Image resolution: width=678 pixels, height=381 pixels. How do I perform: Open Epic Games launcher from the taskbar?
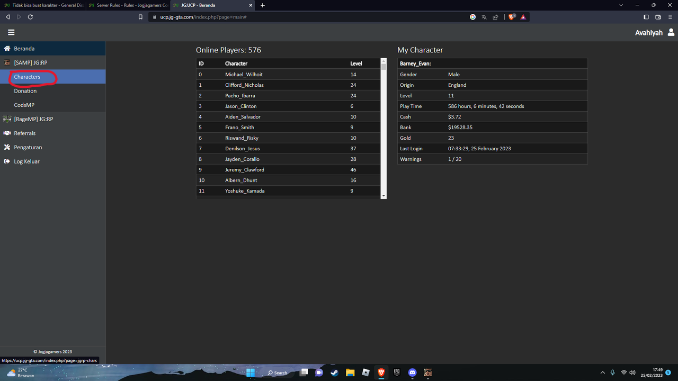397,373
